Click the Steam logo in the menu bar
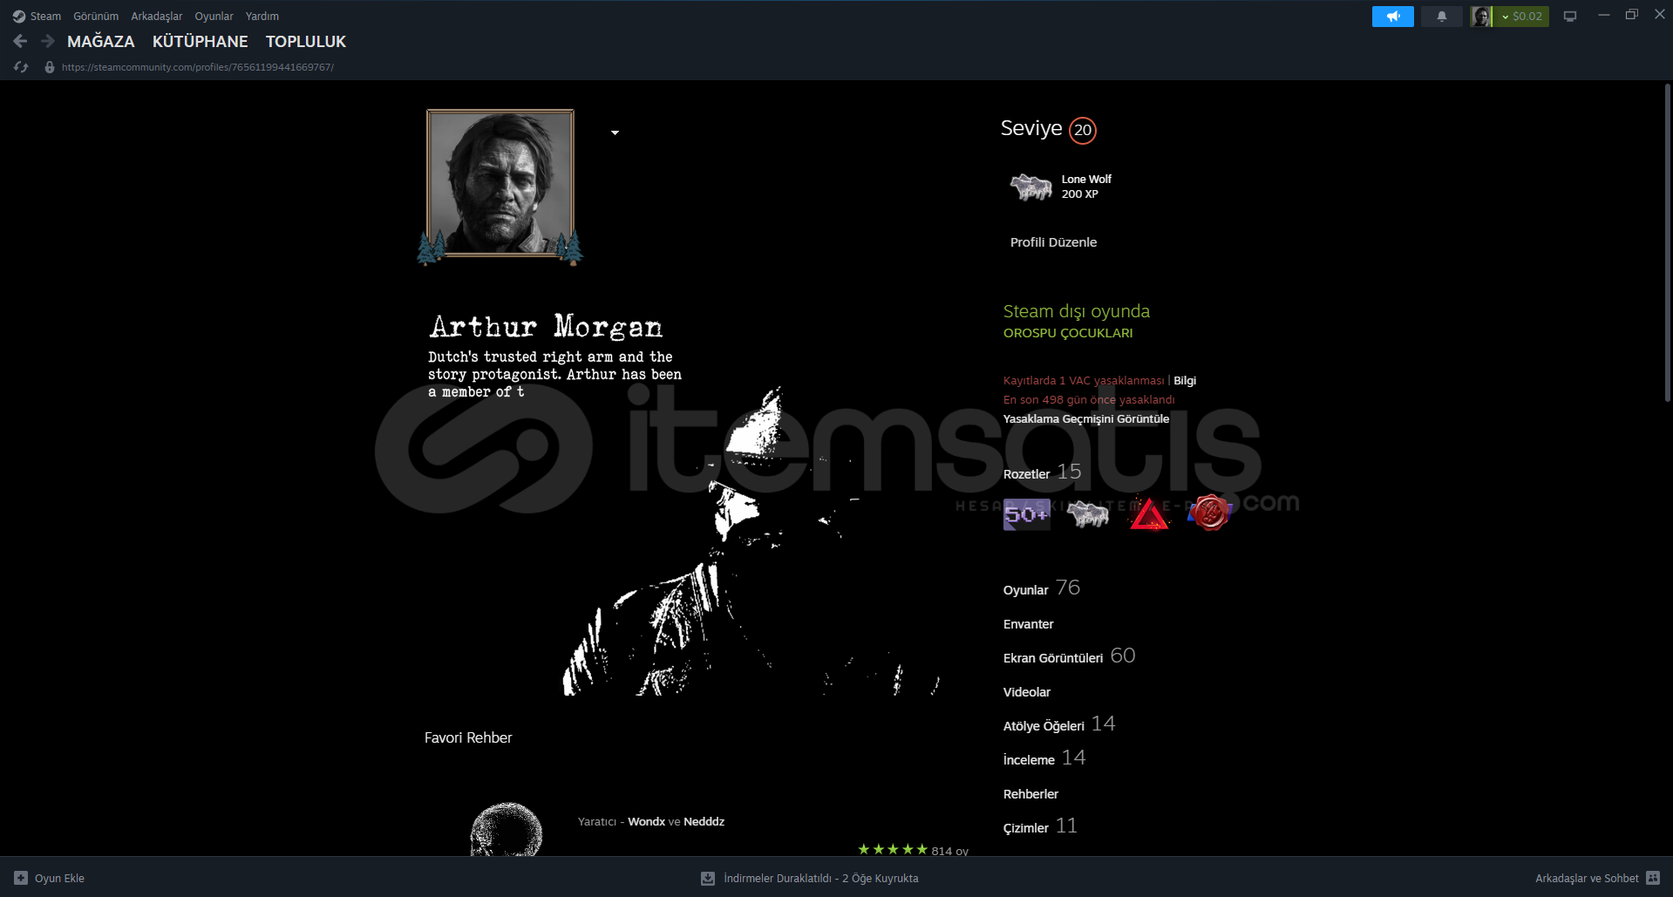The image size is (1673, 897). pyautogui.click(x=18, y=17)
